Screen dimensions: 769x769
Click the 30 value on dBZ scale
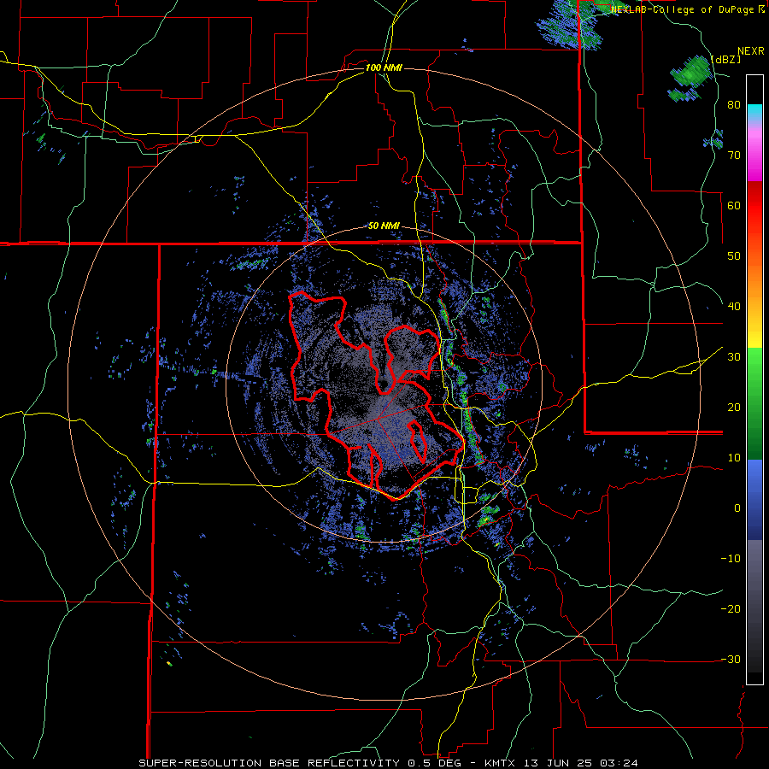pyautogui.click(x=734, y=357)
